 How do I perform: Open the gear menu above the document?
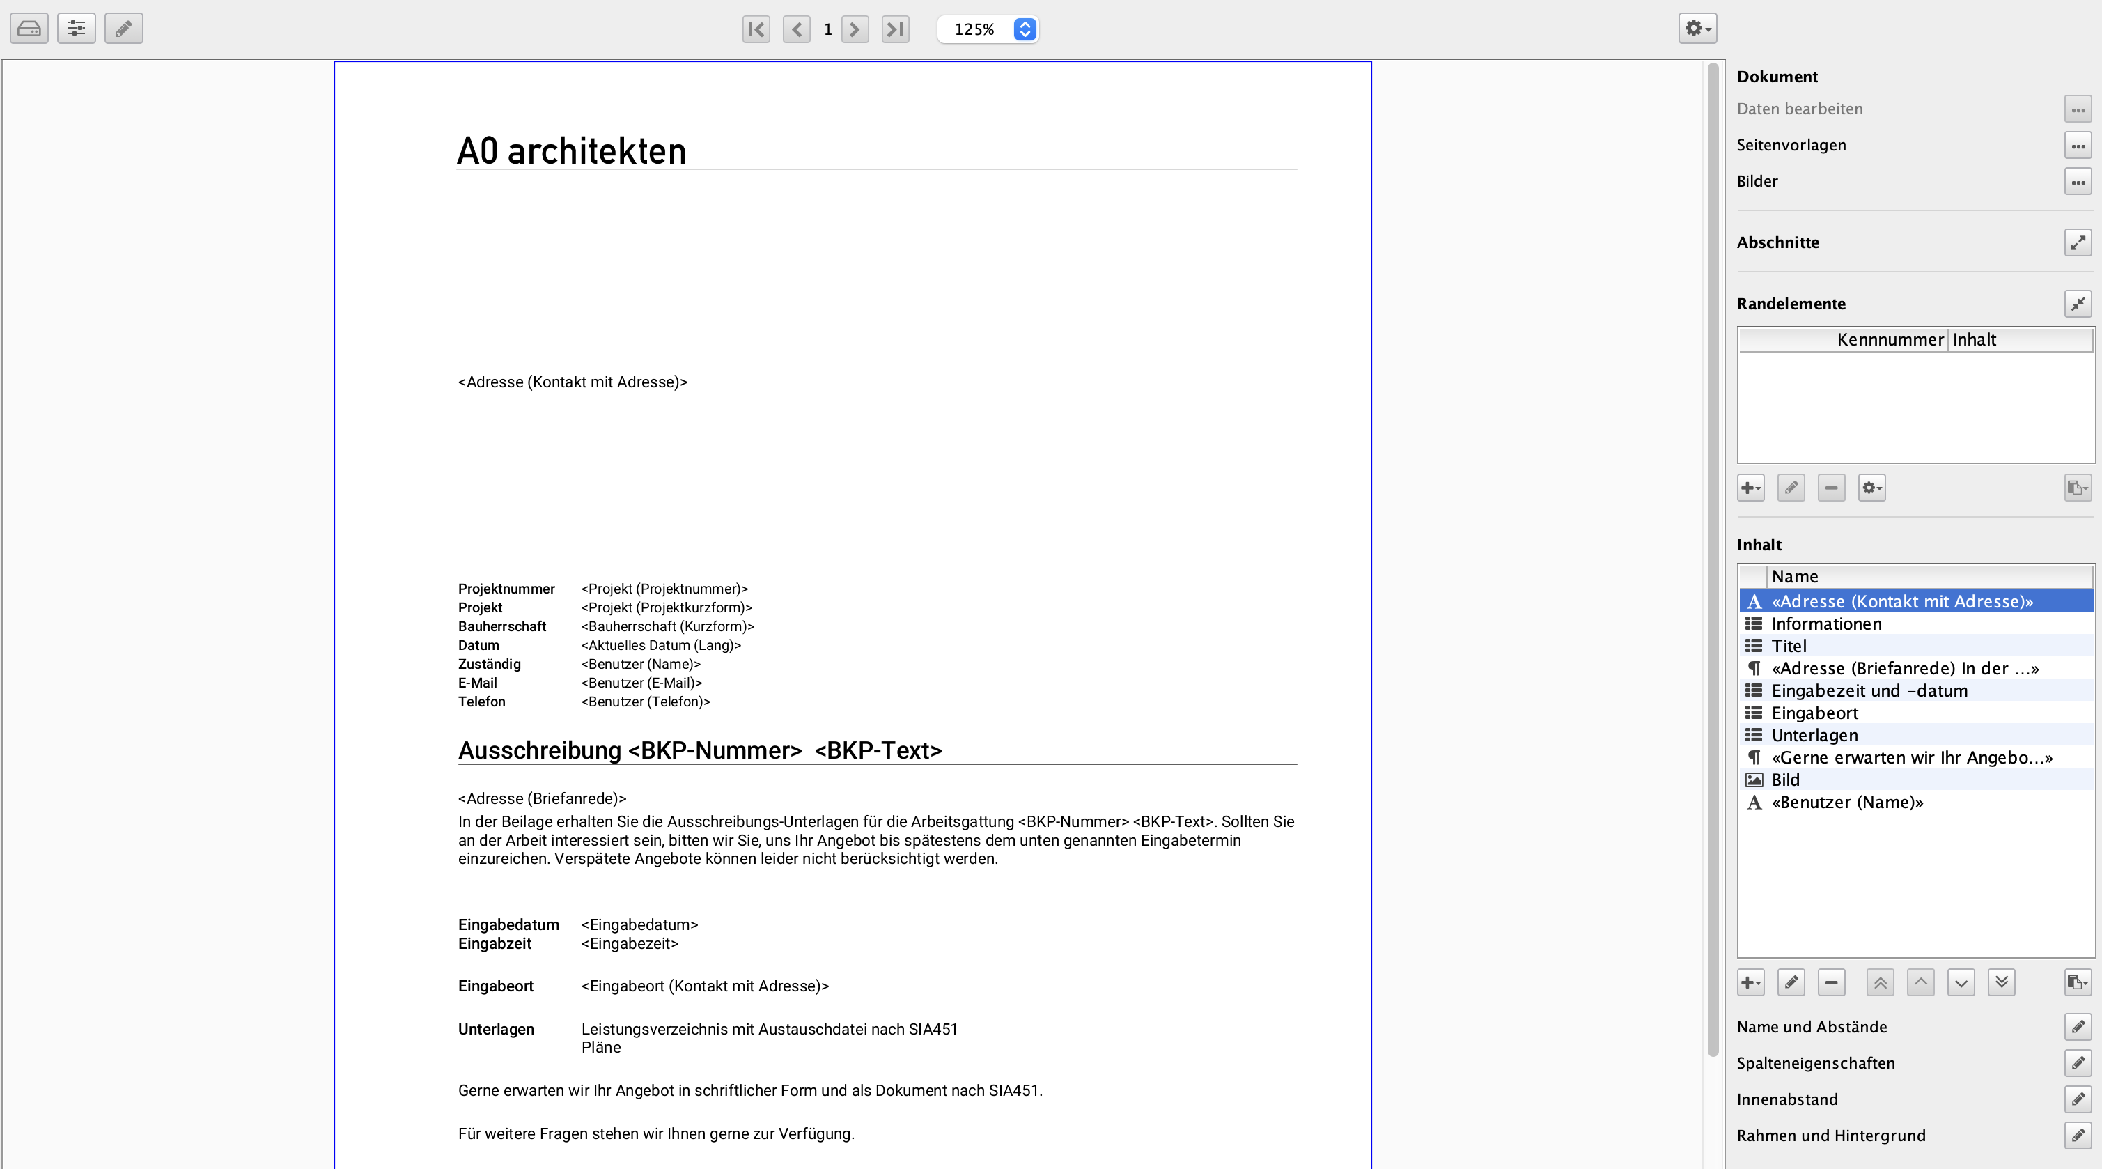pyautogui.click(x=1697, y=29)
